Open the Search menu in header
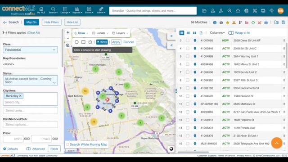Viewport: 288px width, 162px height. click(53, 10)
